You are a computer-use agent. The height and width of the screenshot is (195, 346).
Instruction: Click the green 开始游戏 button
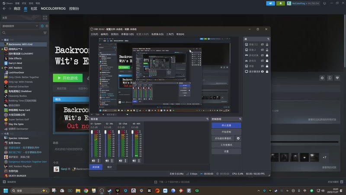pos(67,78)
